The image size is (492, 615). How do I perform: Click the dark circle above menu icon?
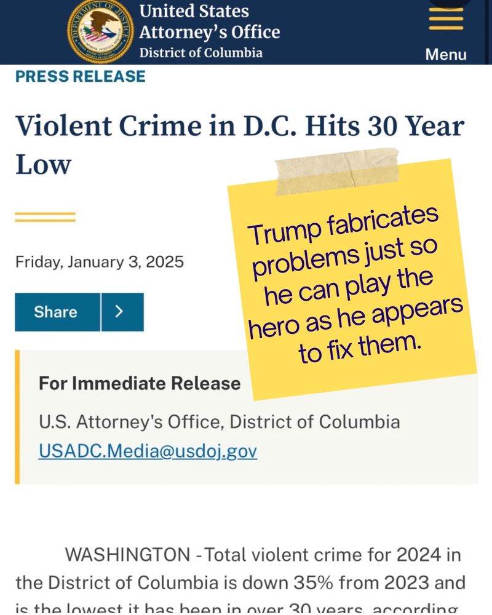tap(450, 4)
